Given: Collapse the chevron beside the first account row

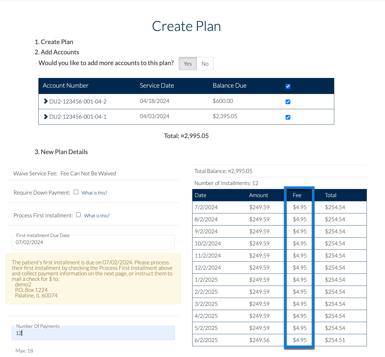Looking at the screenshot, I should pyautogui.click(x=46, y=101).
